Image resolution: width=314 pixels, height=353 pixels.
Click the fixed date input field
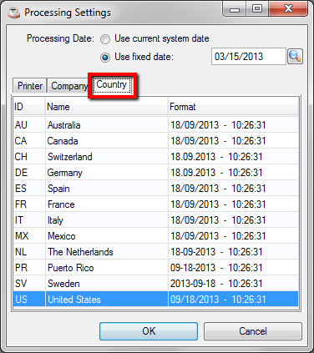[249, 57]
